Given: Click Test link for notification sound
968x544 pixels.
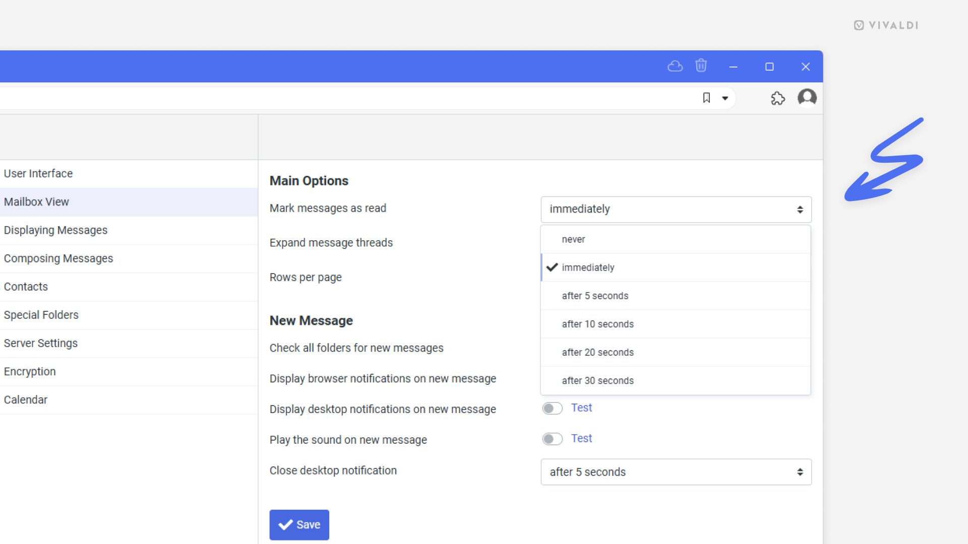Looking at the screenshot, I should tap(581, 438).
